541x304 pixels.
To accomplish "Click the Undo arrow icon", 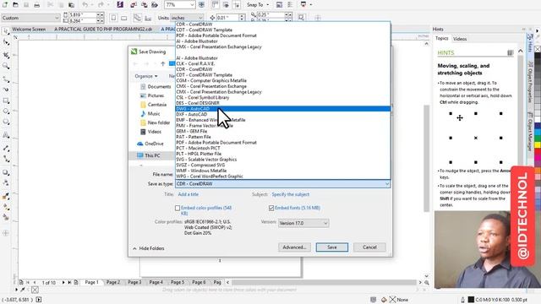I will pyautogui.click(x=85, y=5).
